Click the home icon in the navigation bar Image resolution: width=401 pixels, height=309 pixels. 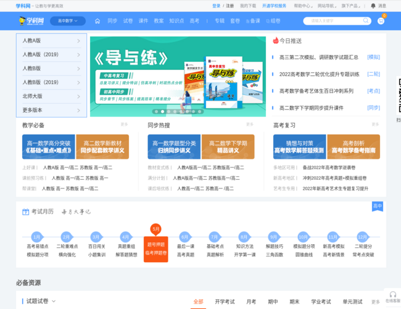[x=97, y=21]
